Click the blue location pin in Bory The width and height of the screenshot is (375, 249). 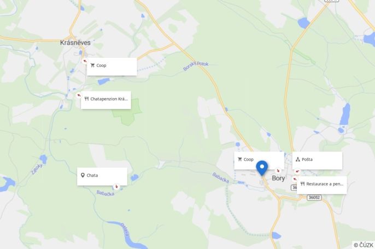(x=262, y=168)
